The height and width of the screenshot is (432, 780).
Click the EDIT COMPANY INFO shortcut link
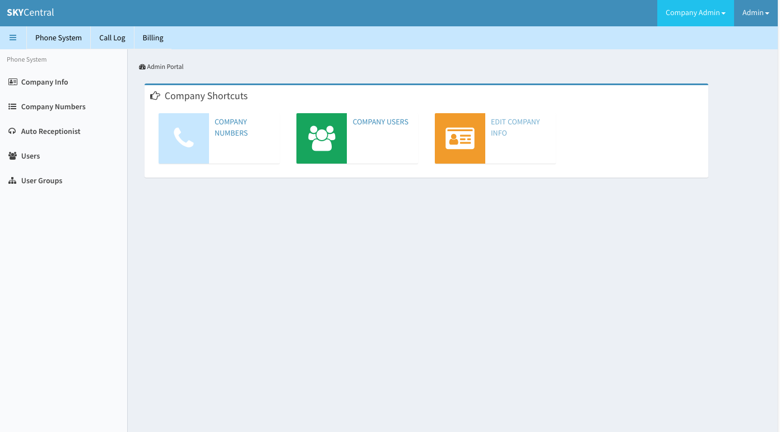[516, 127]
